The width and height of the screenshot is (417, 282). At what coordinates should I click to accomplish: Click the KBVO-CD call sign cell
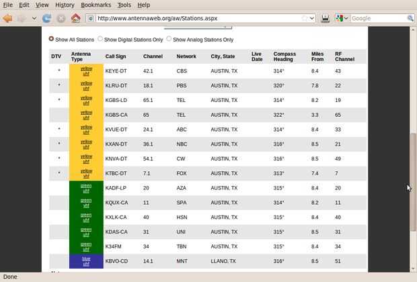coord(116,261)
